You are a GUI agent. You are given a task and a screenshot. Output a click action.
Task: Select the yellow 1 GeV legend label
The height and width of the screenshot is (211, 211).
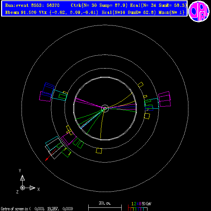click(x=132, y=204)
